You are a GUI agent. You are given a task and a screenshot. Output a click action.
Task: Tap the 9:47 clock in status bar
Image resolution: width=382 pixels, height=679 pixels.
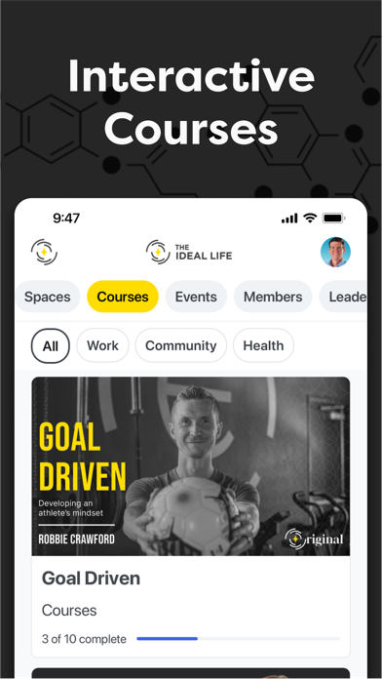coord(66,218)
